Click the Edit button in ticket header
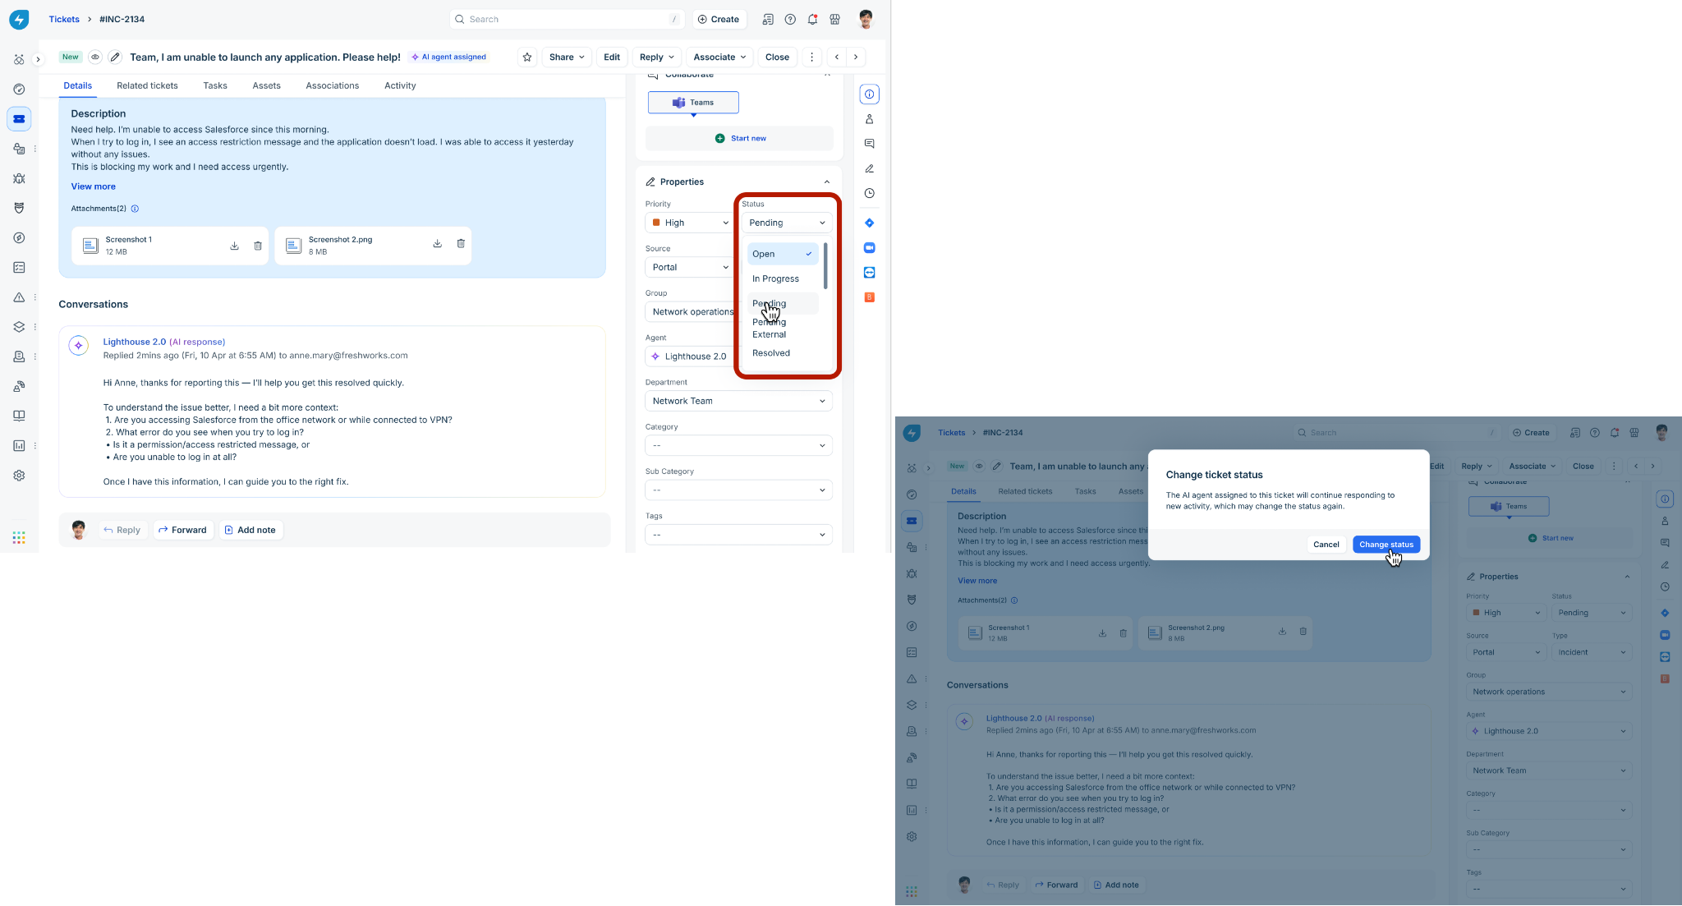This screenshot has height=906, width=1682. coord(612,57)
